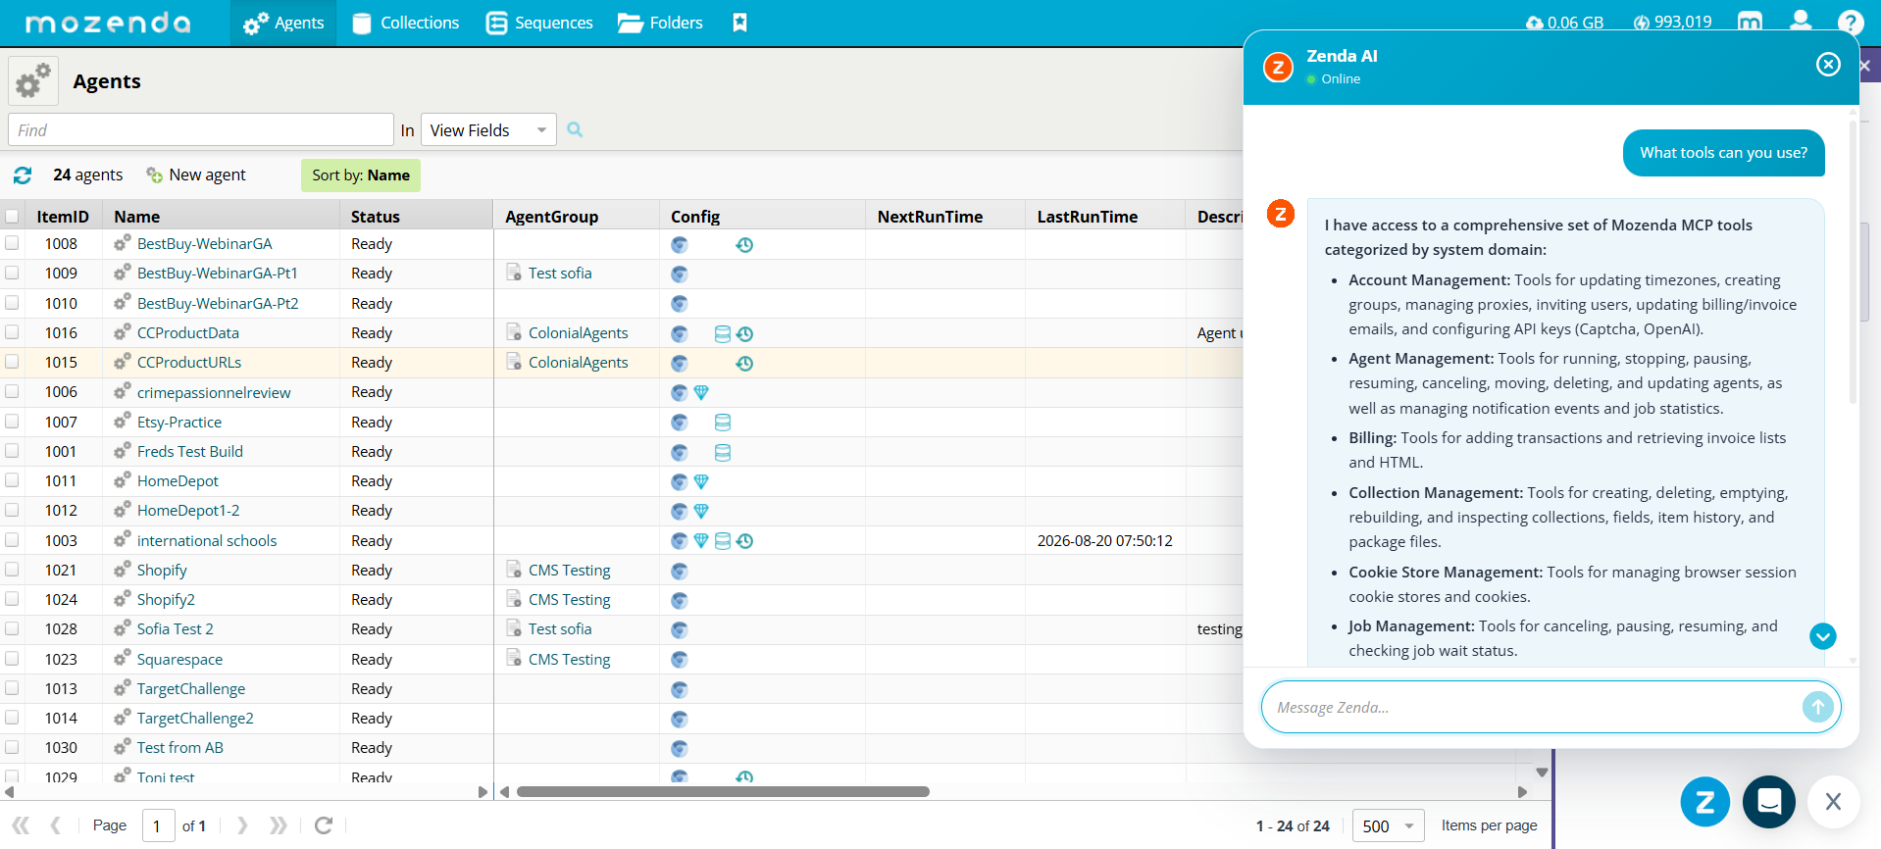Image resolution: width=1881 pixels, height=849 pixels.
Task: Open the Folders tab
Action: (660, 23)
